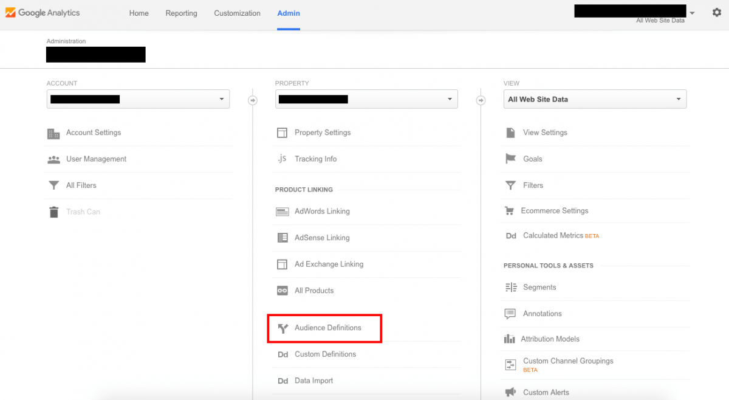Open the Account selector dropdown
Viewport: 729px width, 400px height.
click(138, 99)
